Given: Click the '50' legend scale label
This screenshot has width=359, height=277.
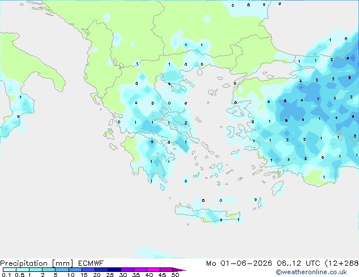Looking at the screenshot, I should [x=175, y=275].
